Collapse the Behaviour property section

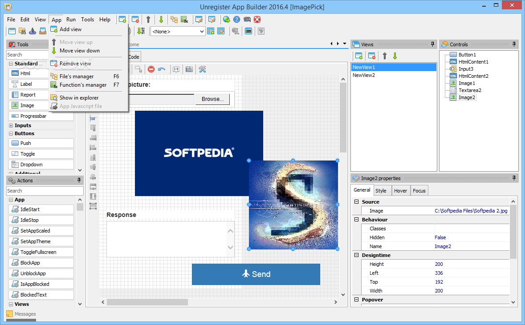pos(357,219)
